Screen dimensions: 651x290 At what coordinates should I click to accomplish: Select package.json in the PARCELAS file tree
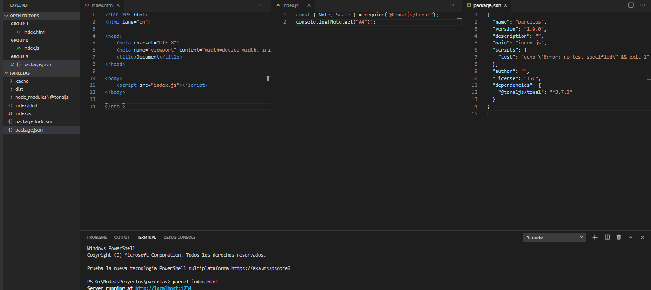point(41,130)
